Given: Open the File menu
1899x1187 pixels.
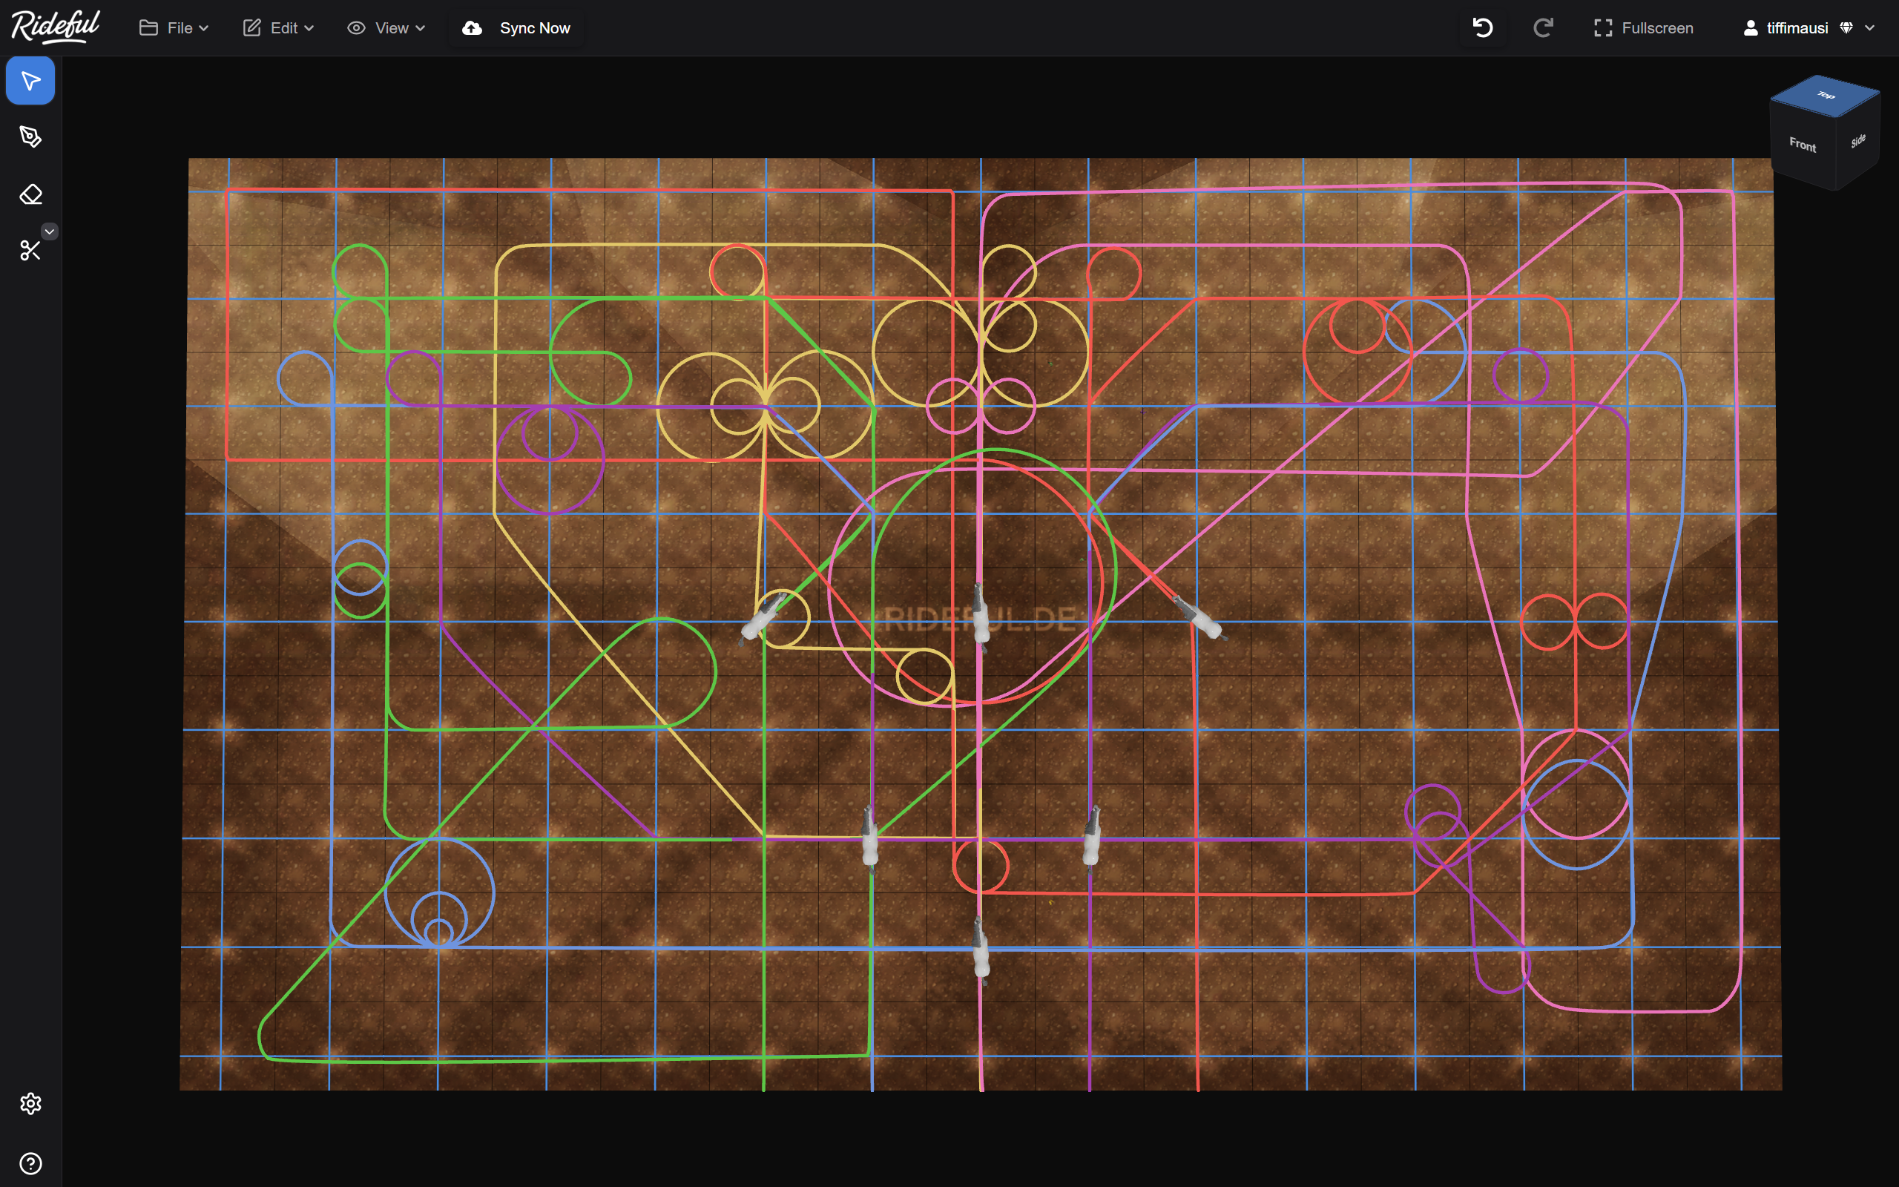Looking at the screenshot, I should (174, 28).
